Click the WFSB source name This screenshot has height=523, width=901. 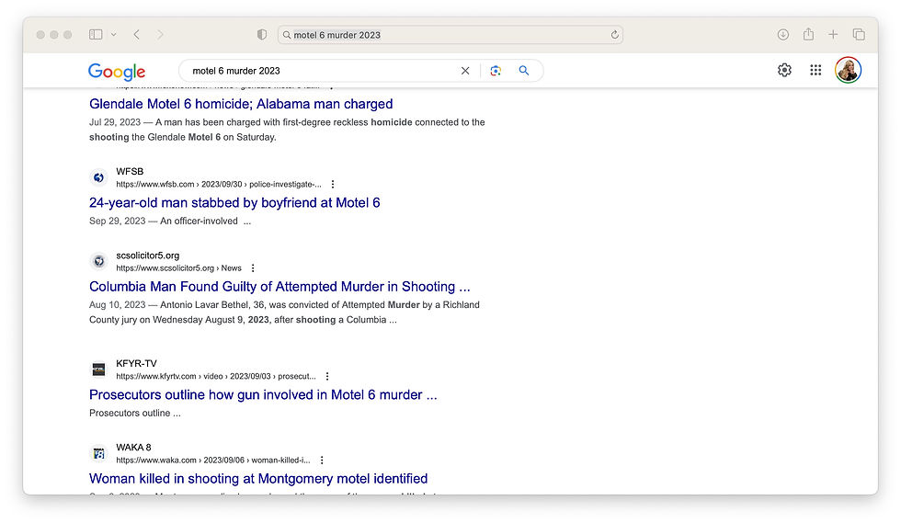click(x=130, y=171)
